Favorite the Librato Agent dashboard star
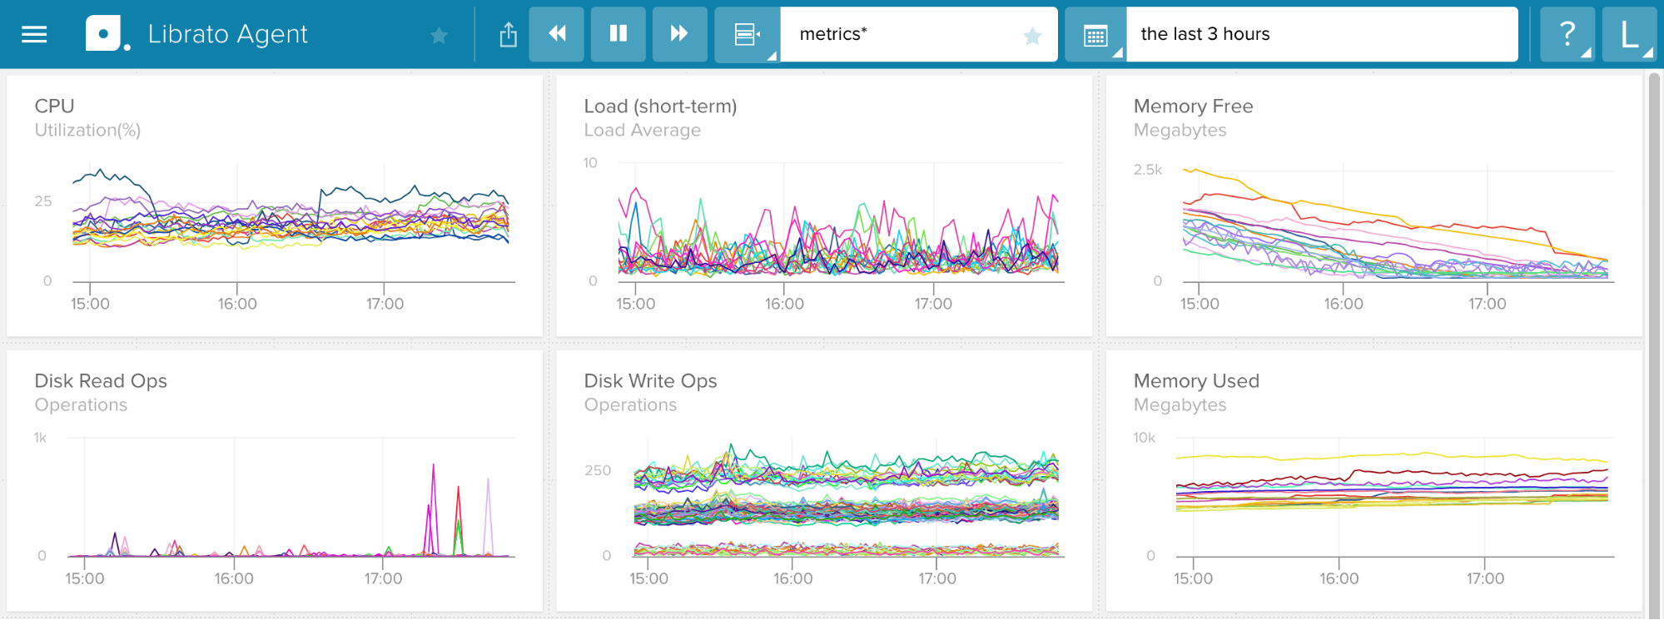Viewport: 1664px width, 620px height. (x=439, y=35)
